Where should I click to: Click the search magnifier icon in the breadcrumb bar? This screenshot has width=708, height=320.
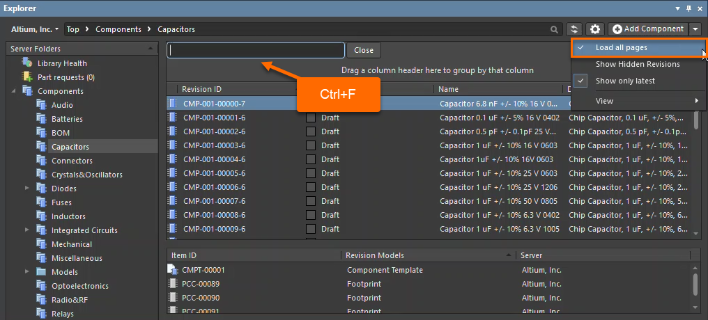click(x=554, y=30)
